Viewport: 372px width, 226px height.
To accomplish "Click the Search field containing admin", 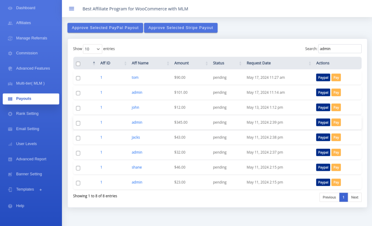I will coord(339,49).
